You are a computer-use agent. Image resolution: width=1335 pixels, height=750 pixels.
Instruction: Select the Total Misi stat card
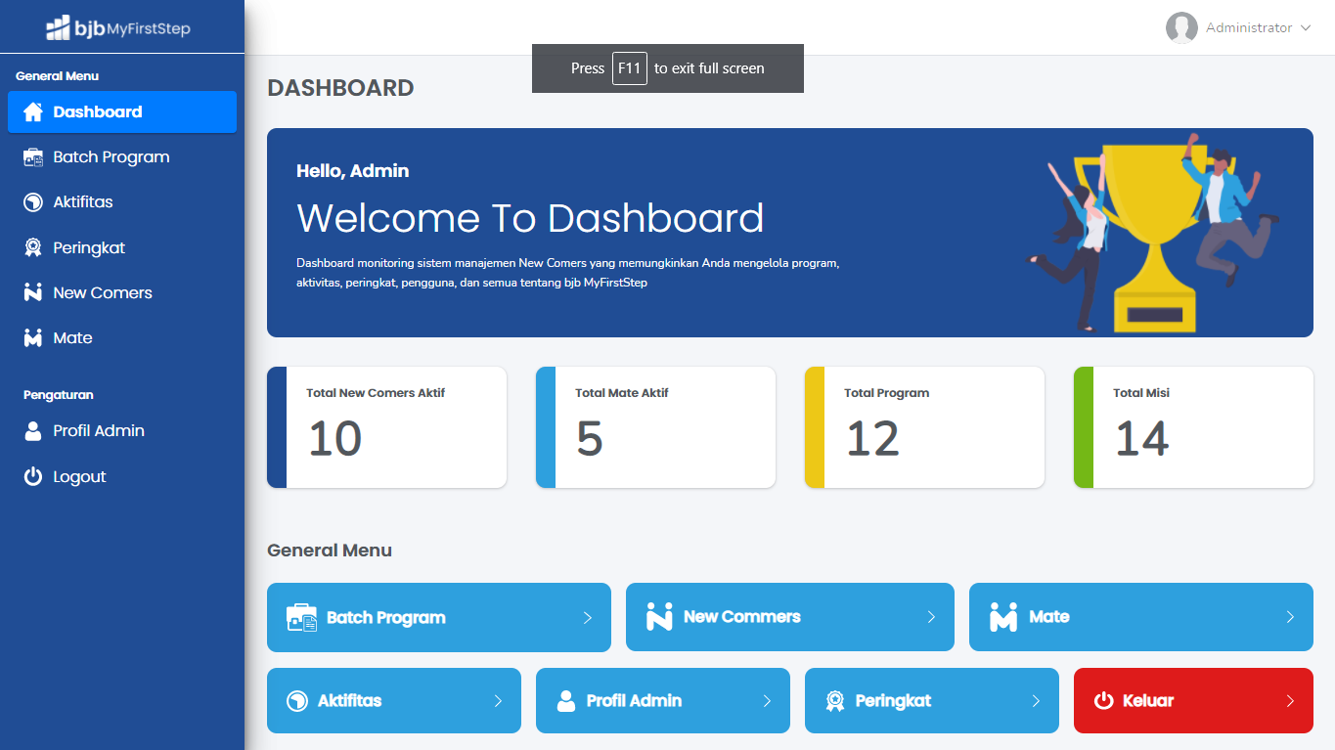click(1194, 427)
